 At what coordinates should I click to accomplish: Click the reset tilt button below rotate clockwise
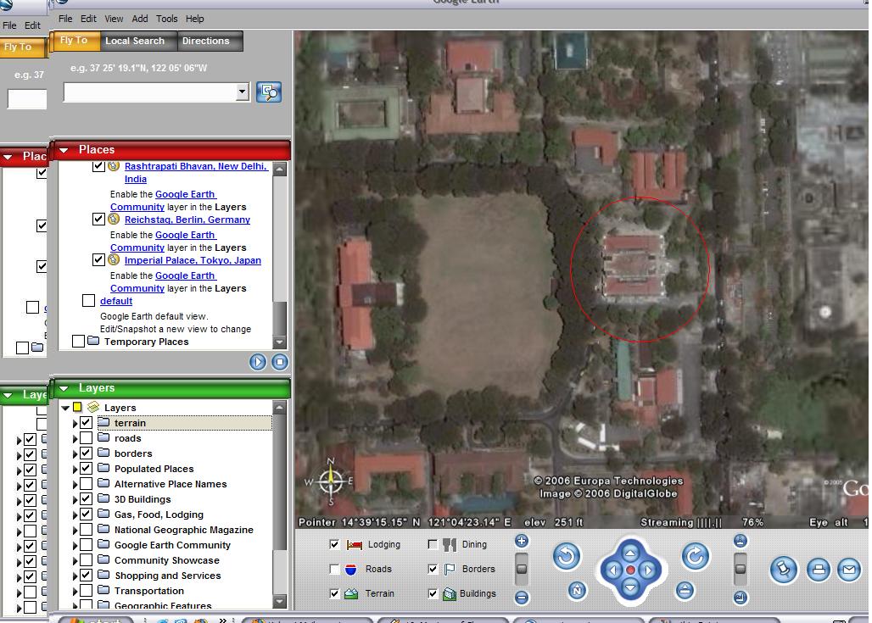[x=685, y=590]
